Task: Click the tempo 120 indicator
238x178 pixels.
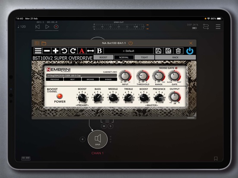Action: click(x=22, y=27)
